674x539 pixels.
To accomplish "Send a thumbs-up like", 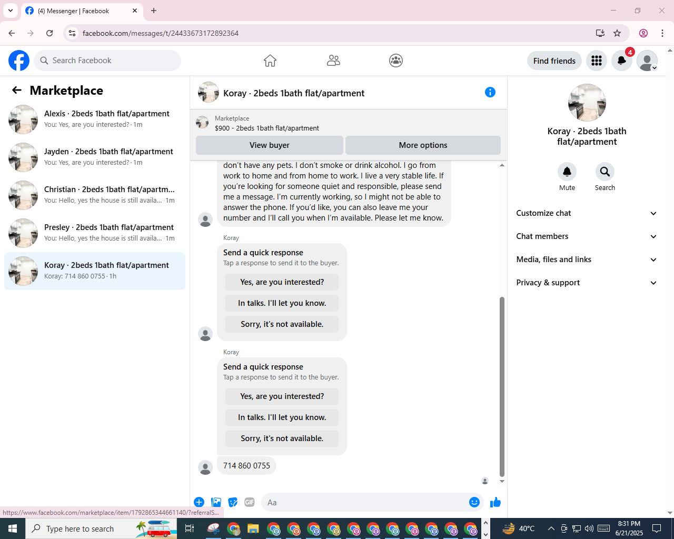I will point(495,502).
